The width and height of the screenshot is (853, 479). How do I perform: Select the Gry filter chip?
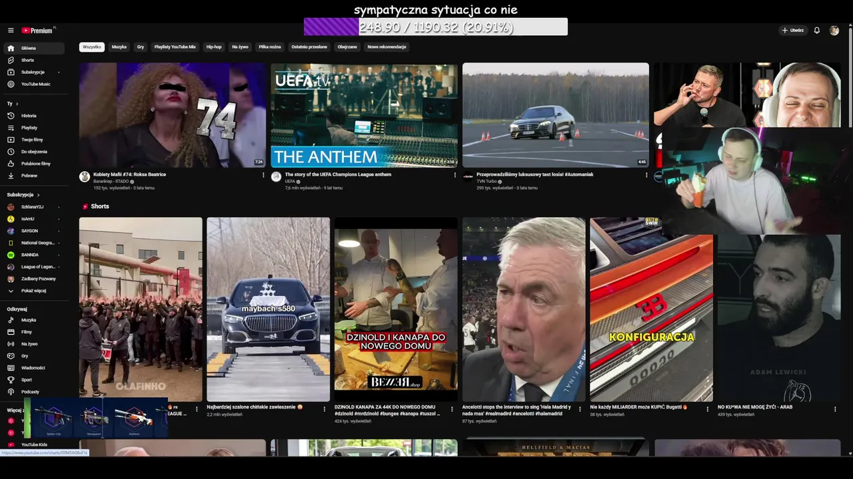tap(141, 47)
